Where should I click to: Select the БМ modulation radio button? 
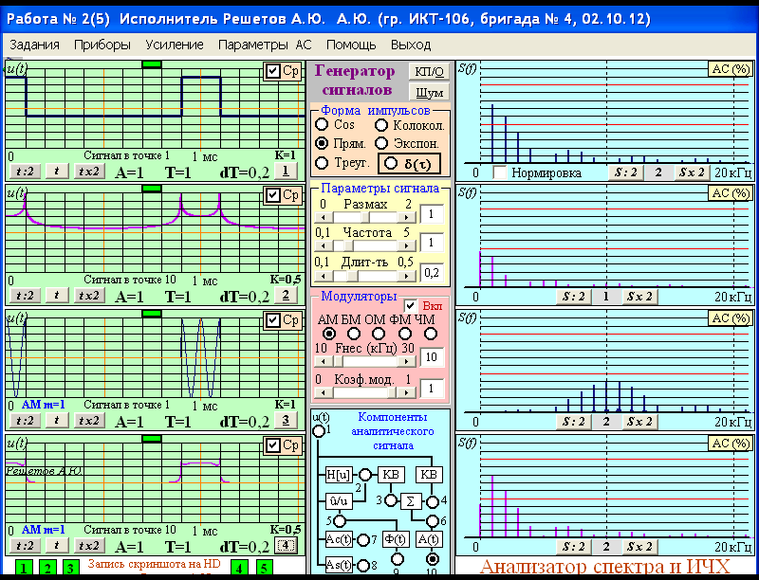[354, 334]
